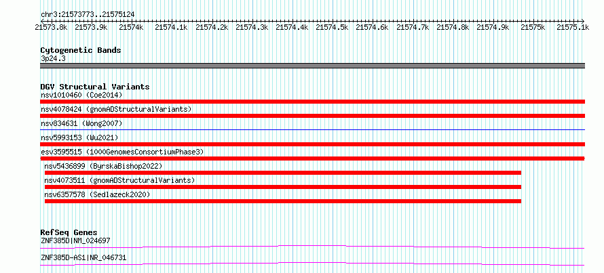
Task: Open the ZNF385D|NM_024697 gene label
Action: coord(75,240)
